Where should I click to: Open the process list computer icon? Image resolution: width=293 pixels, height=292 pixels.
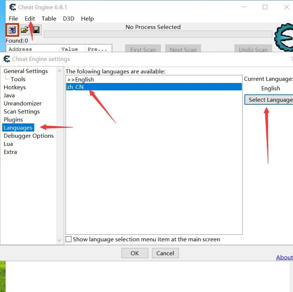[x=12, y=30]
